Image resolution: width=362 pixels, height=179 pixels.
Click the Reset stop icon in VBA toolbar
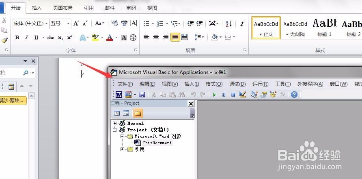point(233,95)
